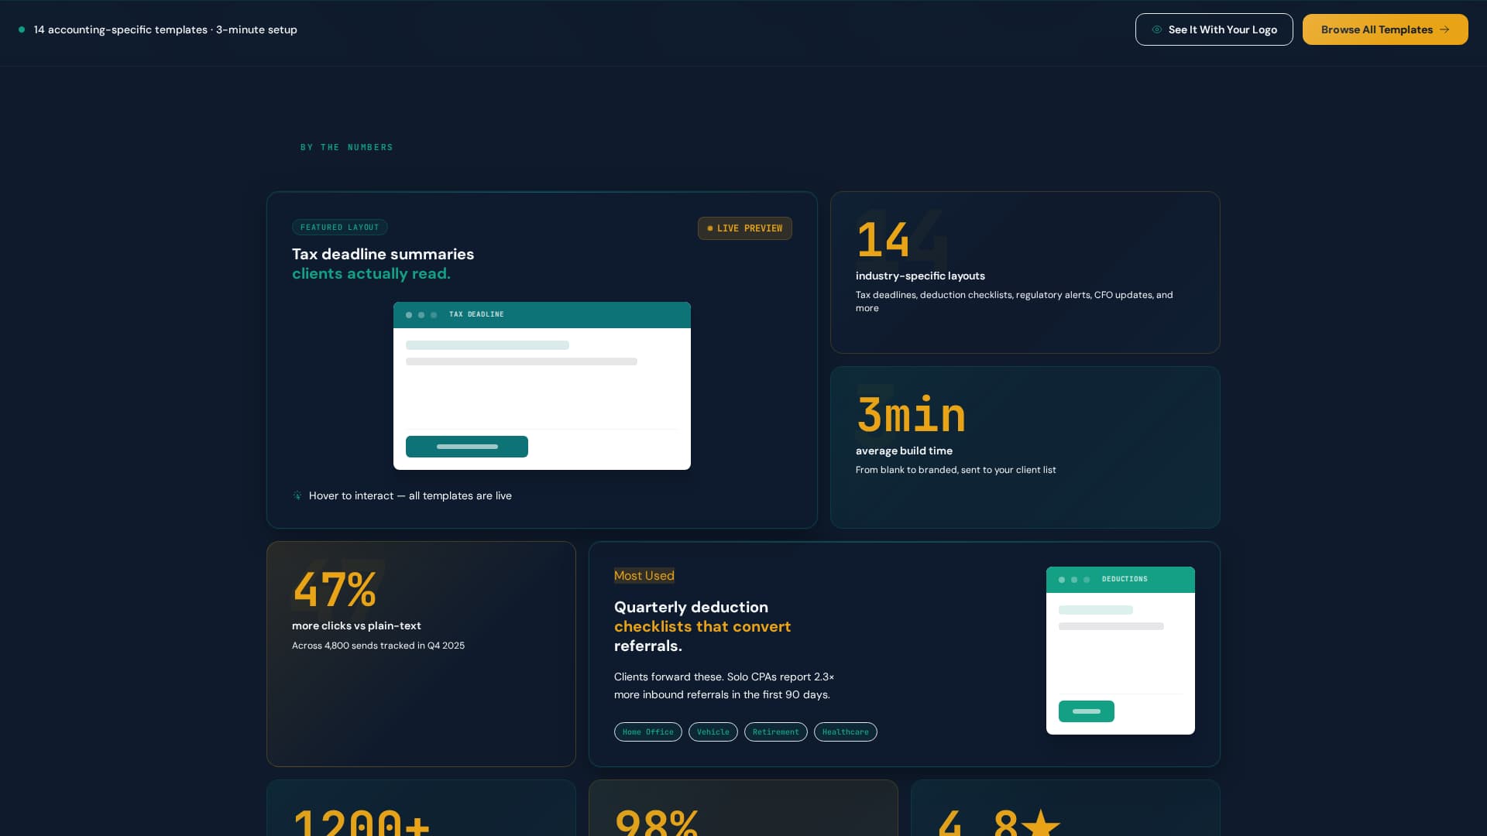This screenshot has height=836, width=1487.
Task: Click the 'Hover to interact' hint text
Action: [410, 495]
